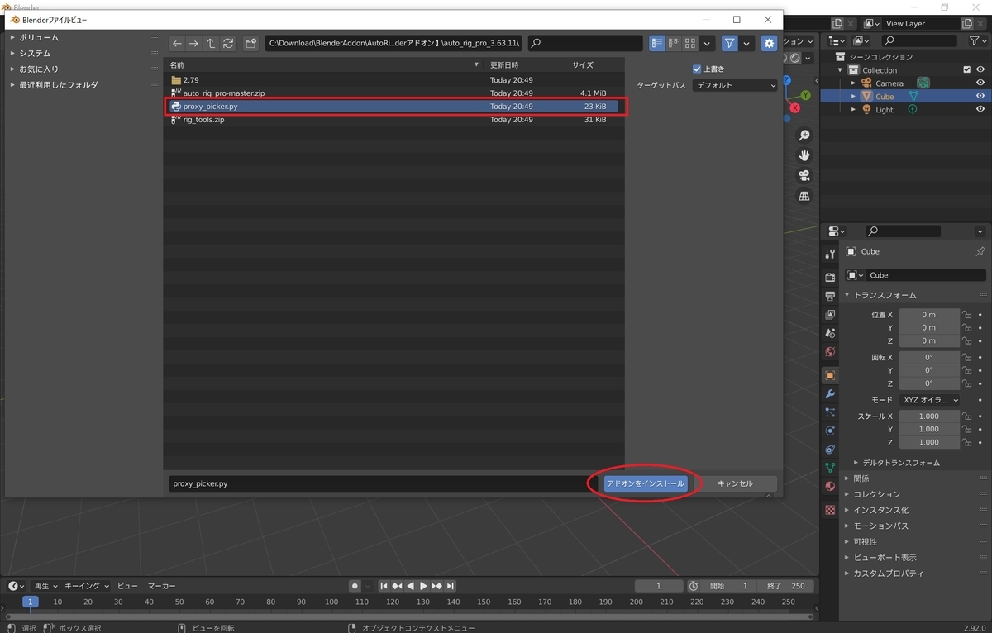Toggle Collection exclude checkbox in outliner
The height and width of the screenshot is (633, 992).
967,70
